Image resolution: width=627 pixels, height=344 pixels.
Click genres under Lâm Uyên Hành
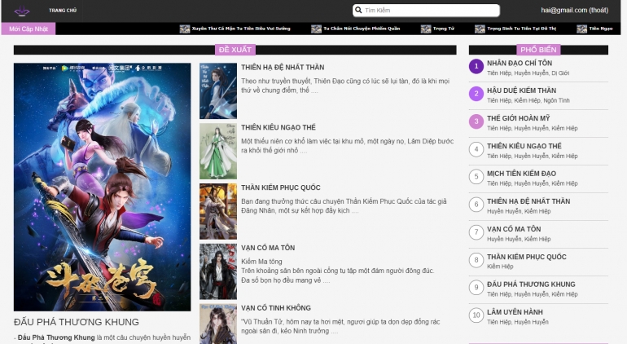tap(518, 322)
